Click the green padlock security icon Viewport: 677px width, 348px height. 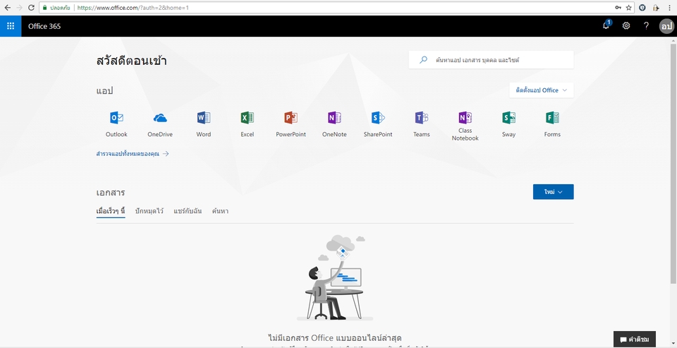click(x=44, y=8)
